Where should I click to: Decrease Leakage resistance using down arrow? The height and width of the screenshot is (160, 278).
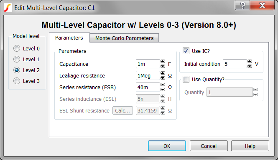pyautogui.click(x=163, y=78)
